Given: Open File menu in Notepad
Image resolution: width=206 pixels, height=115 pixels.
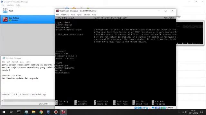Looking at the screenshot, I should [4, 62].
